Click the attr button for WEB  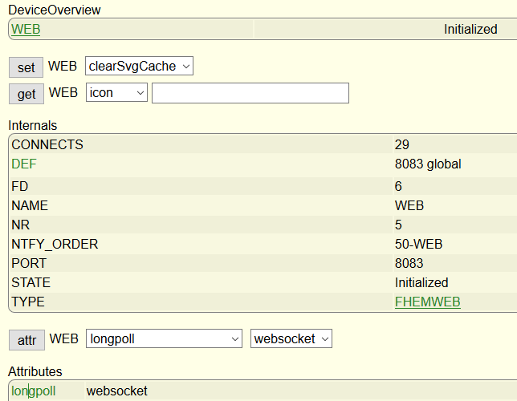[26, 340]
